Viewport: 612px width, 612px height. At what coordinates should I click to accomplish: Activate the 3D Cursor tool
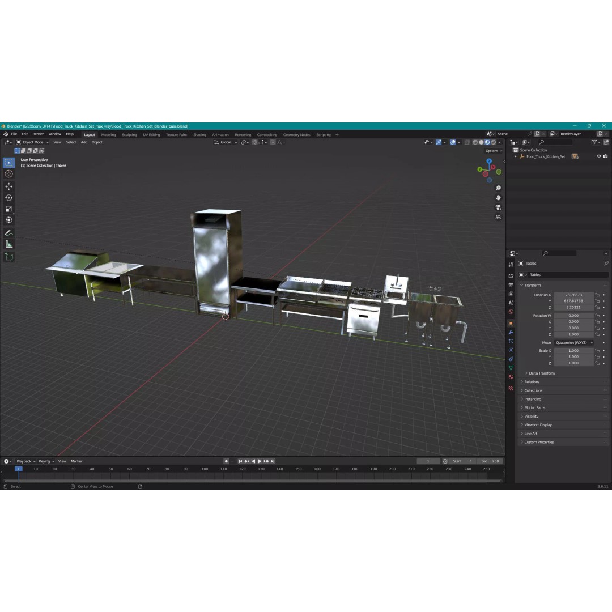point(8,174)
